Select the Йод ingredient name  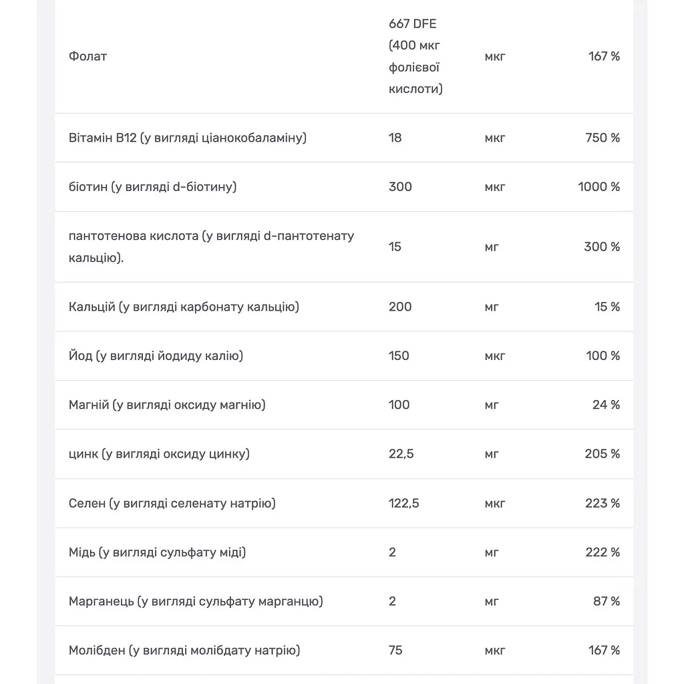point(156,355)
